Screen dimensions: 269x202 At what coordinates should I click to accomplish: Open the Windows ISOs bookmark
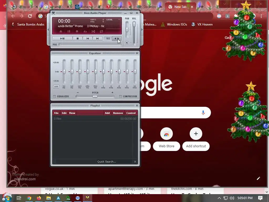pyautogui.click(x=174, y=24)
